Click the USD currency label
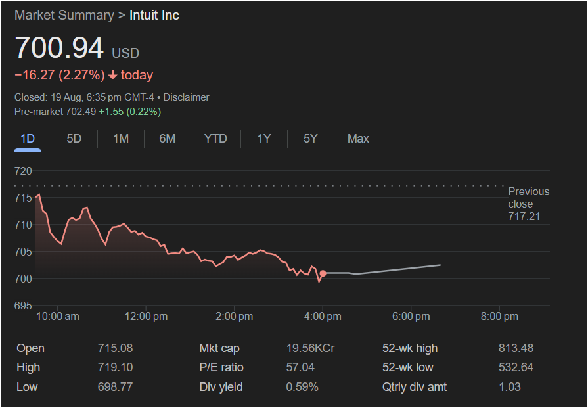The width and height of the screenshot is (588, 408). 125,53
